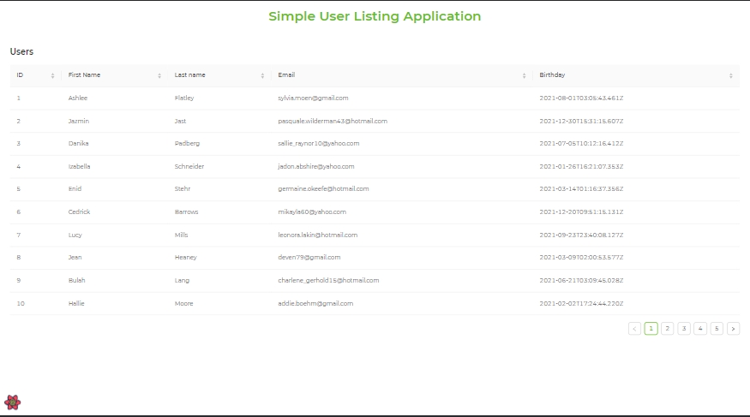Navigate to page 5

tap(717, 328)
